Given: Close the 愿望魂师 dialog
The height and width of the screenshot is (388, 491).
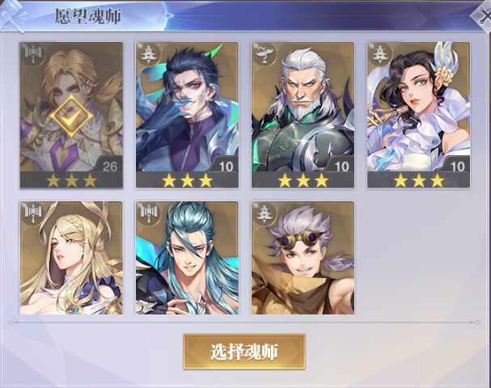Looking at the screenshot, I should pos(483,16).
